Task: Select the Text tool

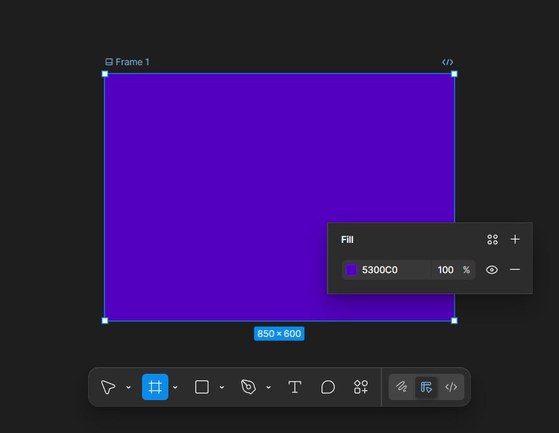Action: [295, 387]
